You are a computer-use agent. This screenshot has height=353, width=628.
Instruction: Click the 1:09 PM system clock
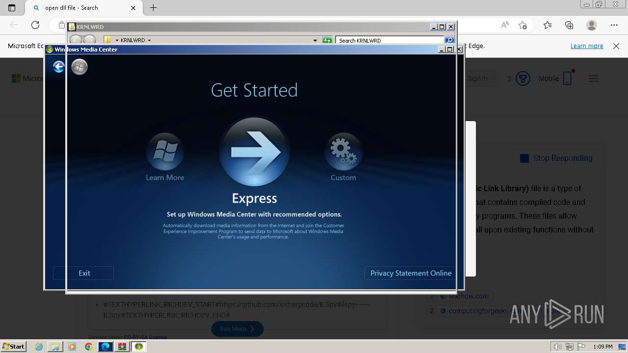click(x=602, y=347)
